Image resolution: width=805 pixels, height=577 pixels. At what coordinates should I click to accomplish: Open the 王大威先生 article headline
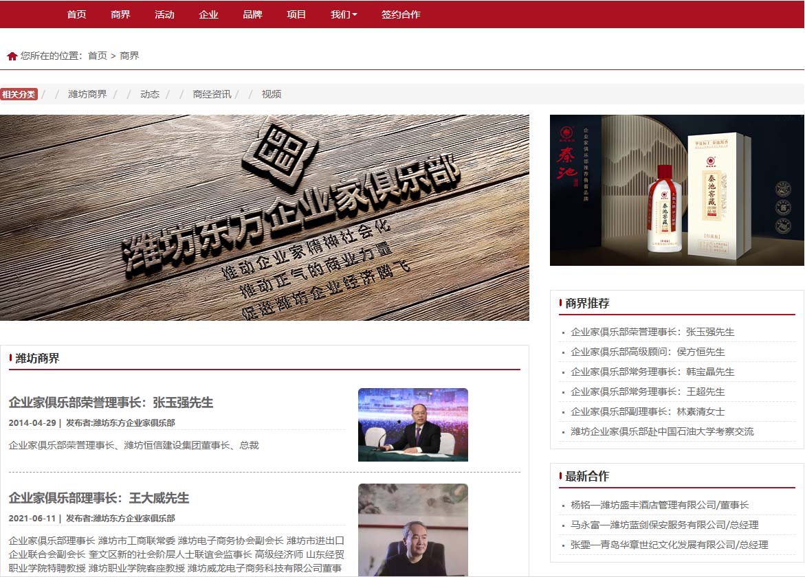pyautogui.click(x=98, y=499)
